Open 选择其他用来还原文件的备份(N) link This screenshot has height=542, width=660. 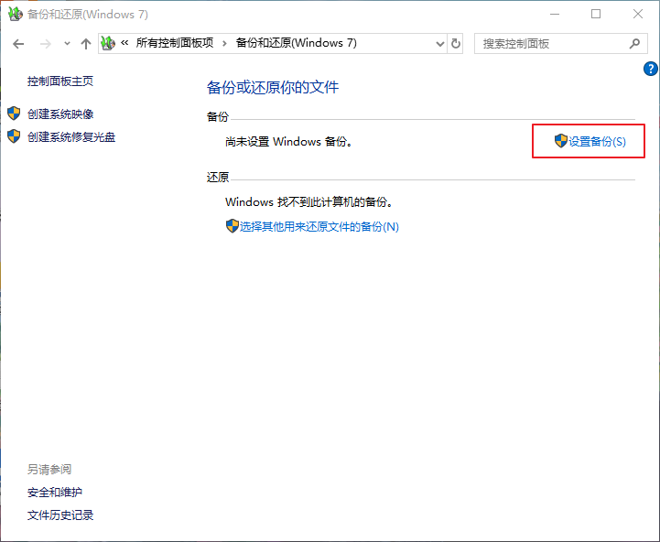tap(319, 226)
